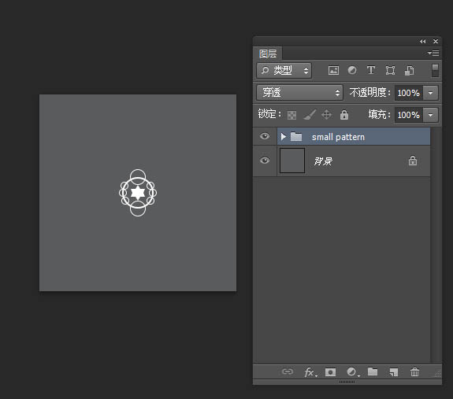453x399 pixels.
Task: Add a layer mask
Action: pyautogui.click(x=330, y=372)
